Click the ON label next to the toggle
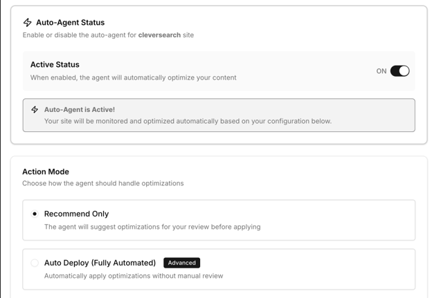 coord(381,71)
